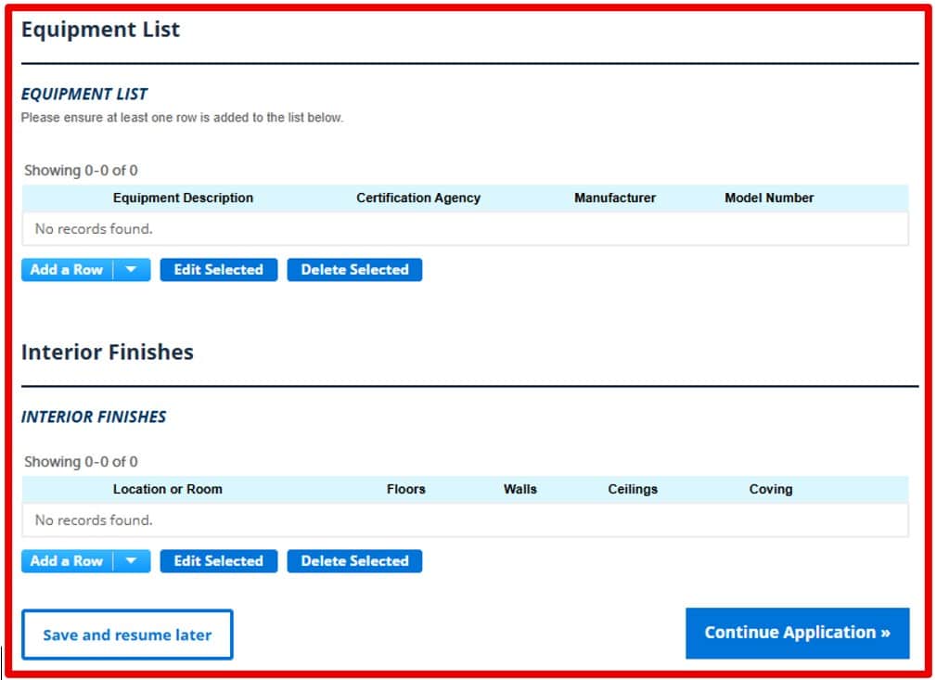
Task: Proceed with the Continue Application button
Action: pyautogui.click(x=797, y=633)
